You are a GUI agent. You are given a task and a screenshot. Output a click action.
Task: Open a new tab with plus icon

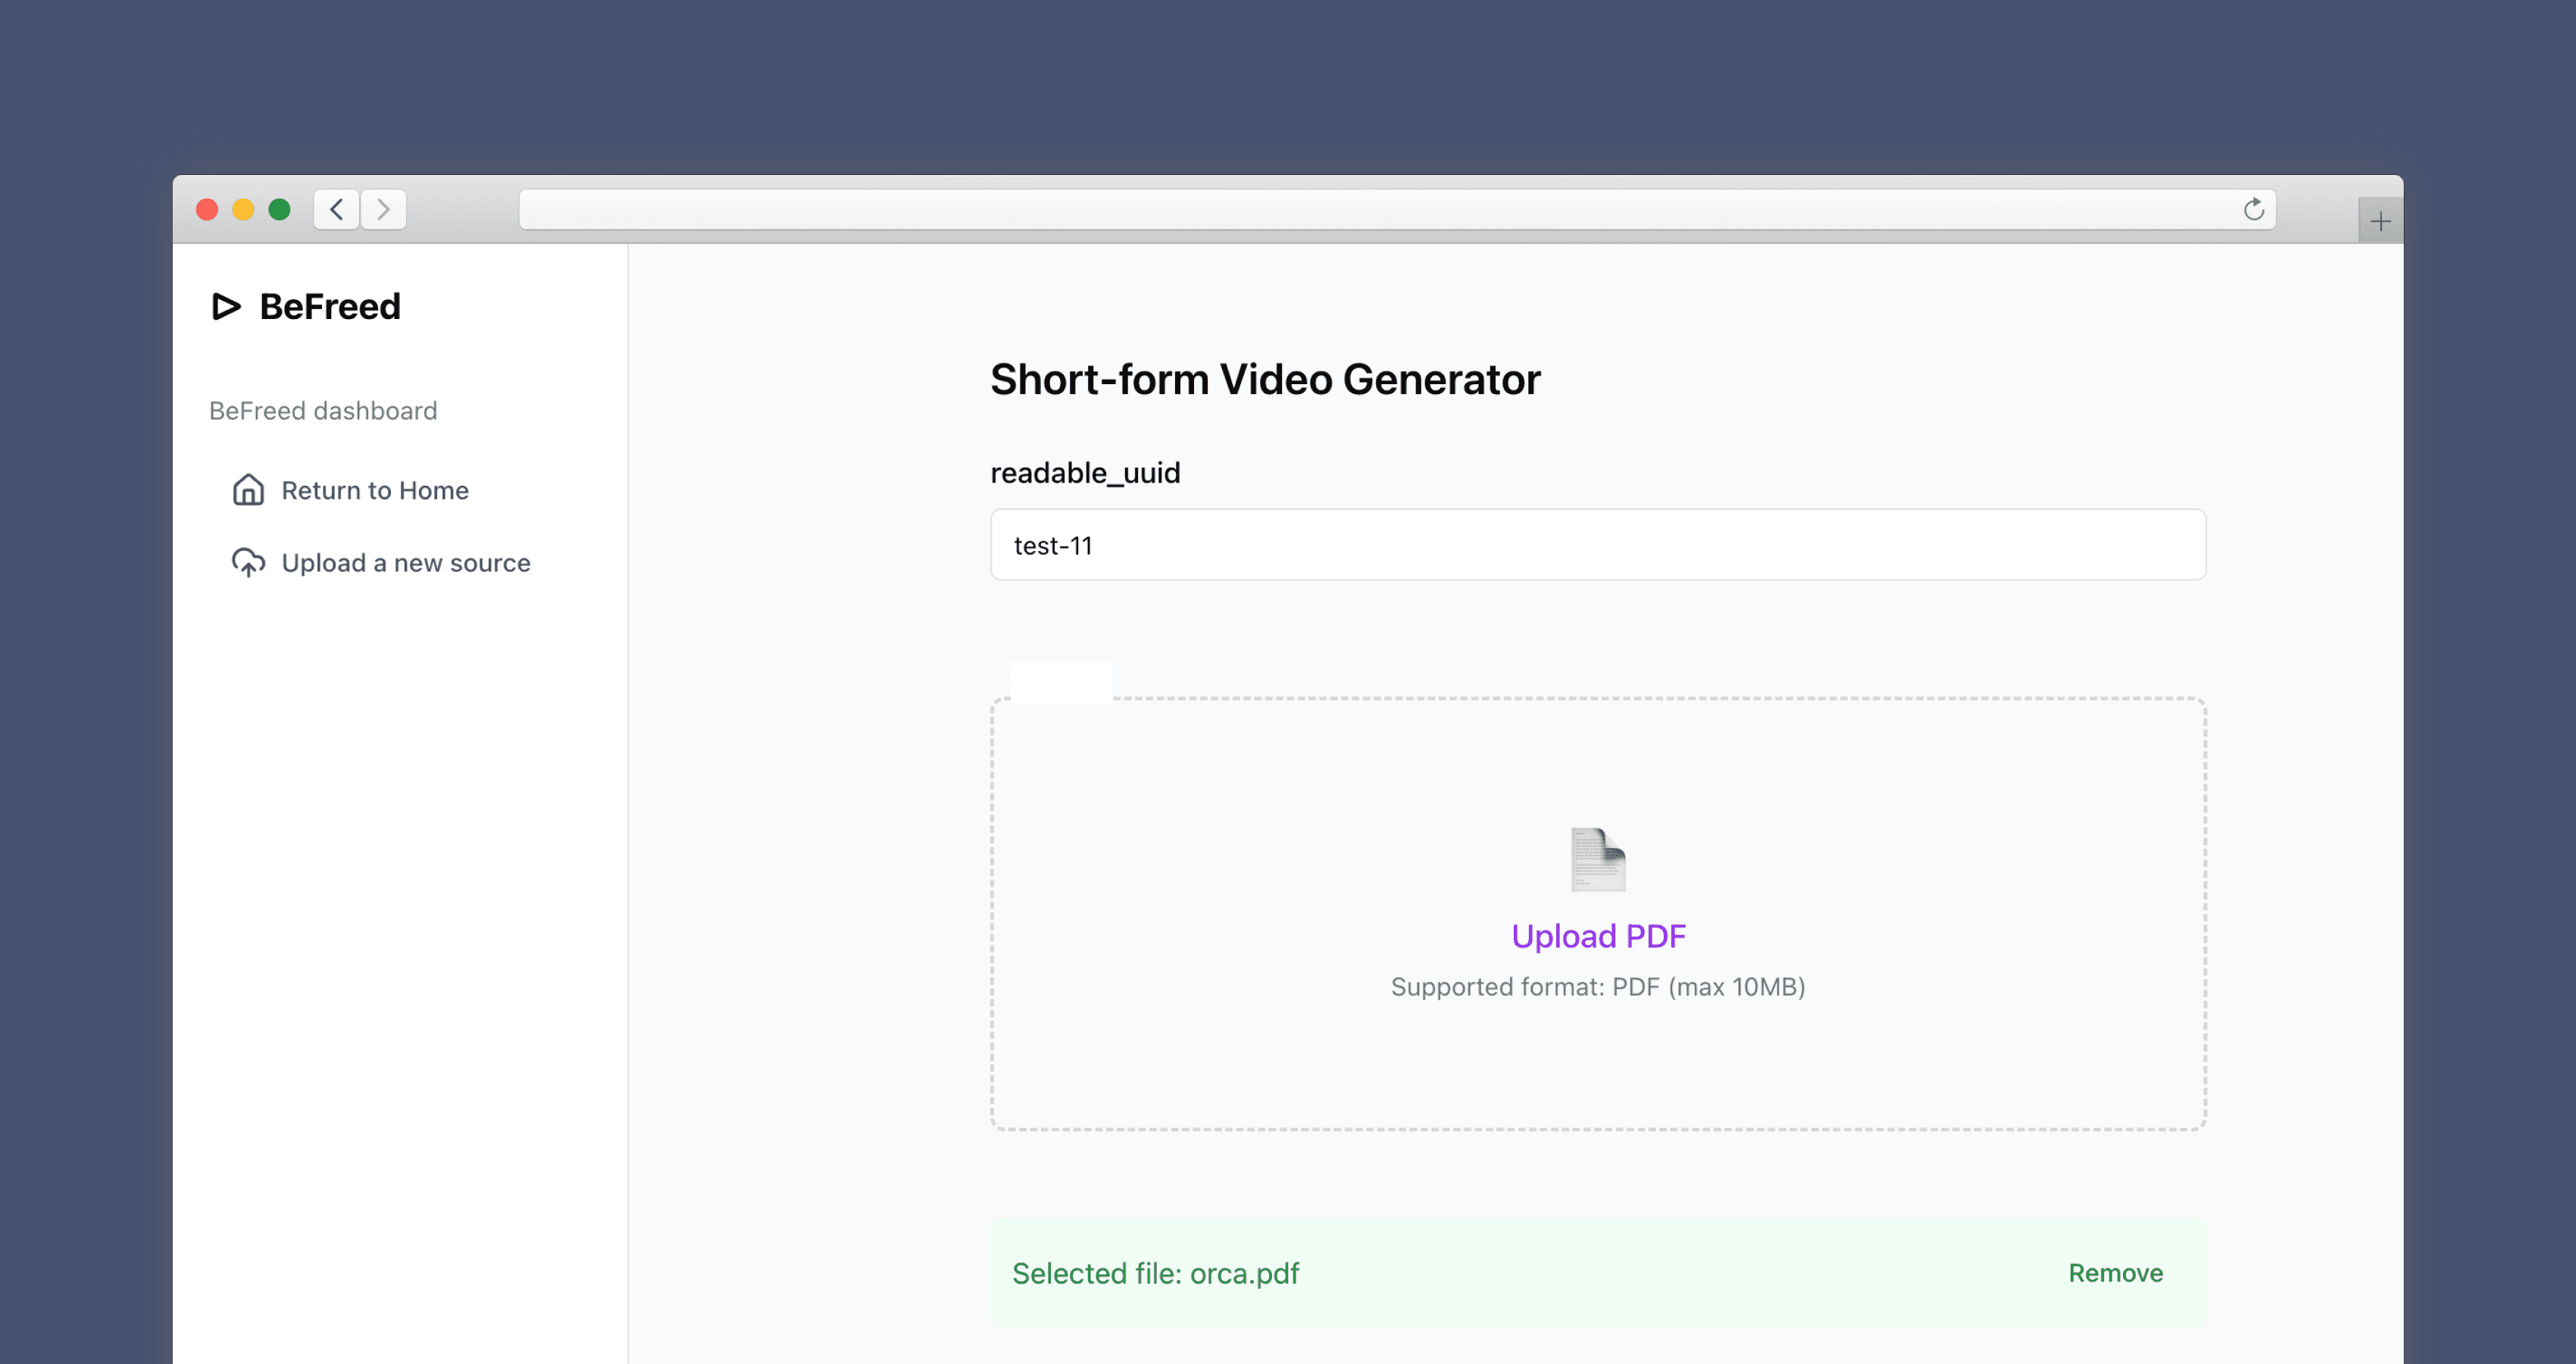[x=2380, y=221]
